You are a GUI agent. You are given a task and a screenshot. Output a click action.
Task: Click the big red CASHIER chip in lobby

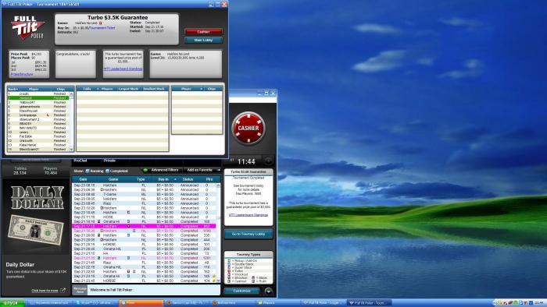pyautogui.click(x=248, y=128)
